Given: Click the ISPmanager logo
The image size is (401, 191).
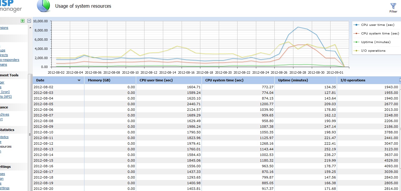Looking at the screenshot, I should tap(11, 6).
